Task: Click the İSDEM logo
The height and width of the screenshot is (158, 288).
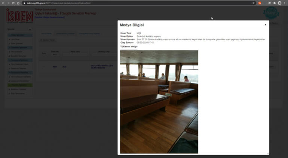Action: point(19,15)
